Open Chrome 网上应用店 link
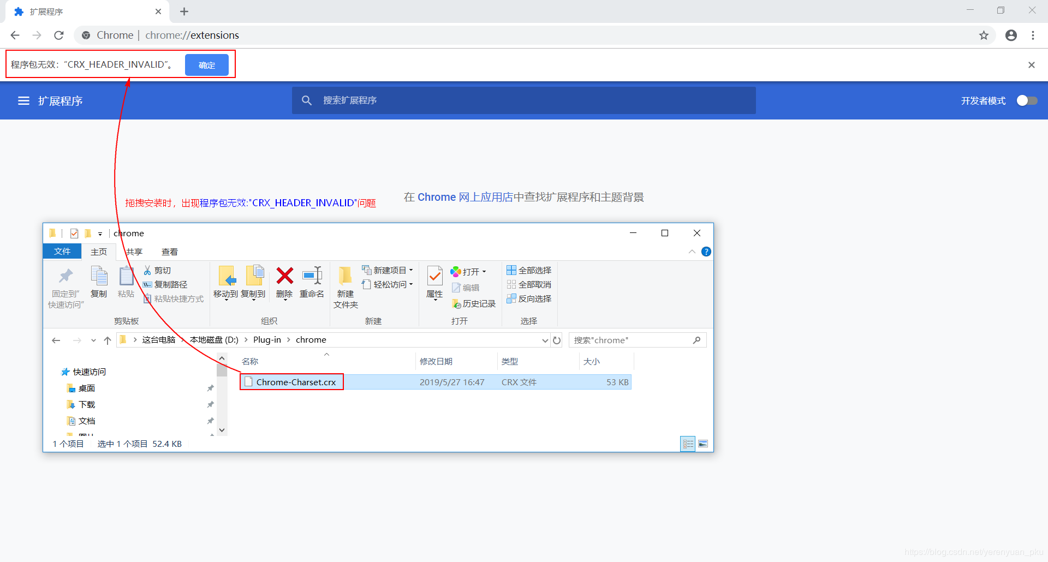Screen dimensions: 1048x562 tap(465, 197)
